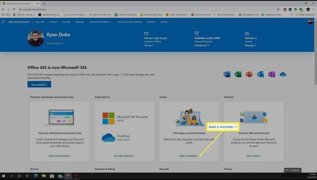Screen dimensions: 317x180
Task: Click the account avatar in the Microsoft header
Action: click(x=310, y=22)
